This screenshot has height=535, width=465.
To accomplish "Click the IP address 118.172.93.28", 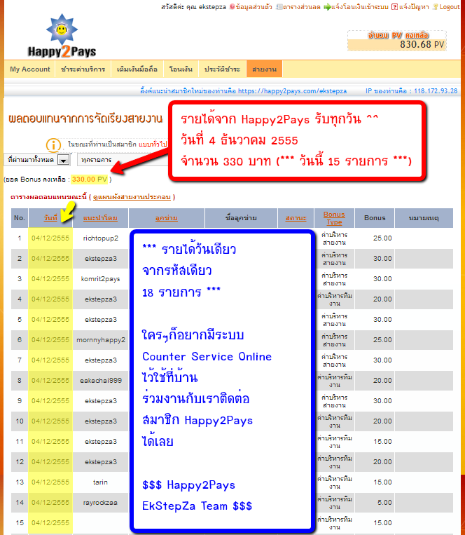I will pyautogui.click(x=436, y=91).
